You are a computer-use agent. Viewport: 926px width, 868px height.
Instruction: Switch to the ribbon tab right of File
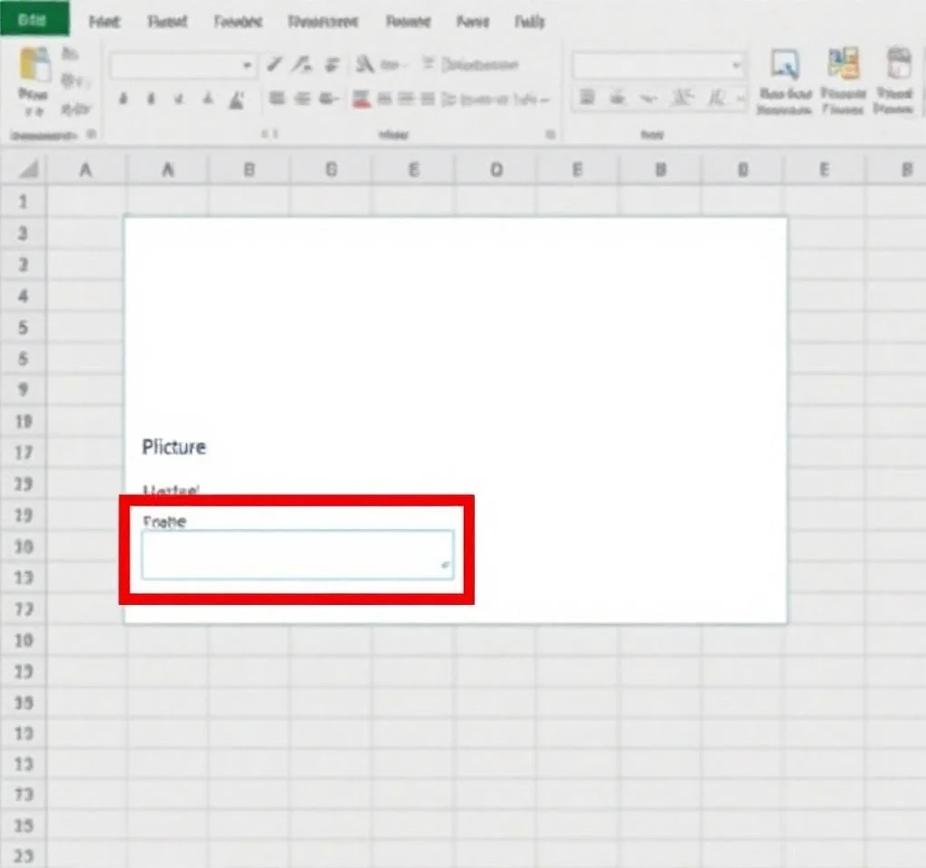[104, 21]
